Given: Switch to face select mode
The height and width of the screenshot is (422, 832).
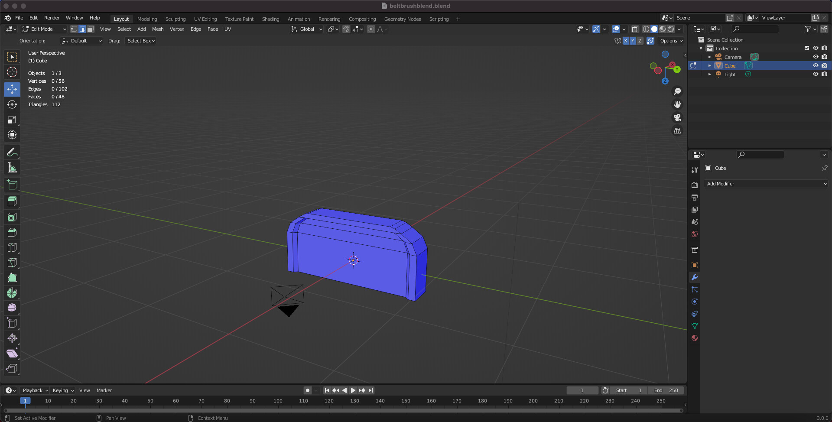Looking at the screenshot, I should (90, 29).
